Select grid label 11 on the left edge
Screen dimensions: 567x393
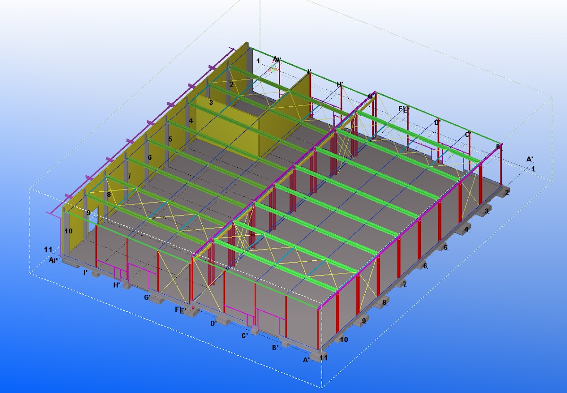(48, 249)
